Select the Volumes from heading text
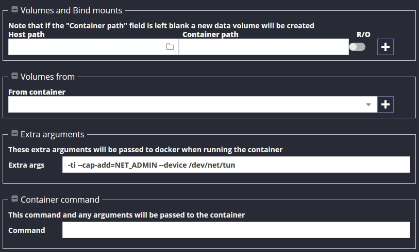The height and width of the screenshot is (252, 419). [47, 77]
